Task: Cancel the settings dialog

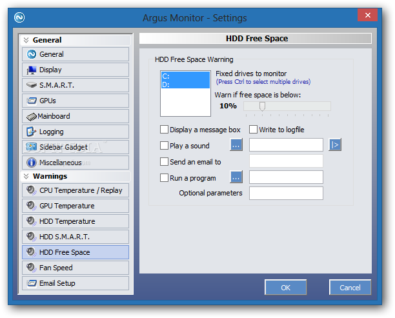Action: [350, 287]
